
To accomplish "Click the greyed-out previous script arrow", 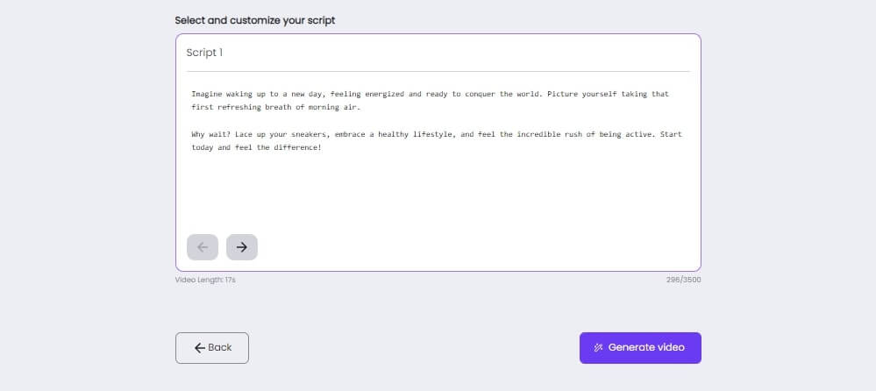I will (203, 247).
